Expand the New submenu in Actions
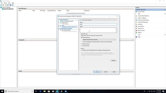The height and width of the screenshot is (93, 166). (165, 14)
